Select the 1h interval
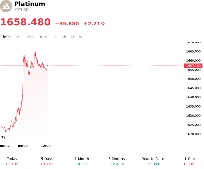 [54, 37]
